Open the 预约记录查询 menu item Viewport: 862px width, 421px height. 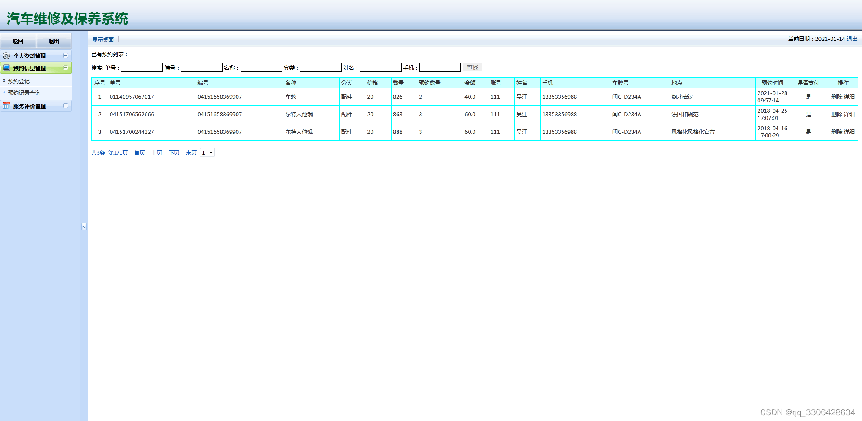tap(24, 93)
